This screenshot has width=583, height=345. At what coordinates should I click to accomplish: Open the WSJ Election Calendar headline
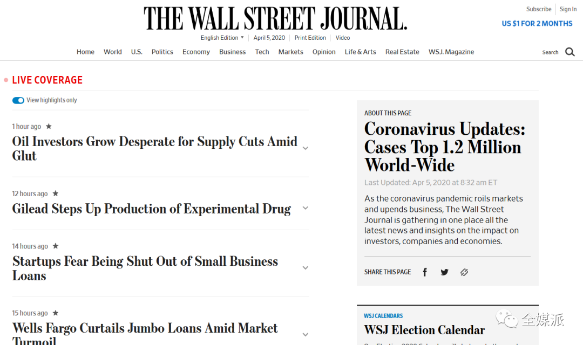[x=424, y=330]
